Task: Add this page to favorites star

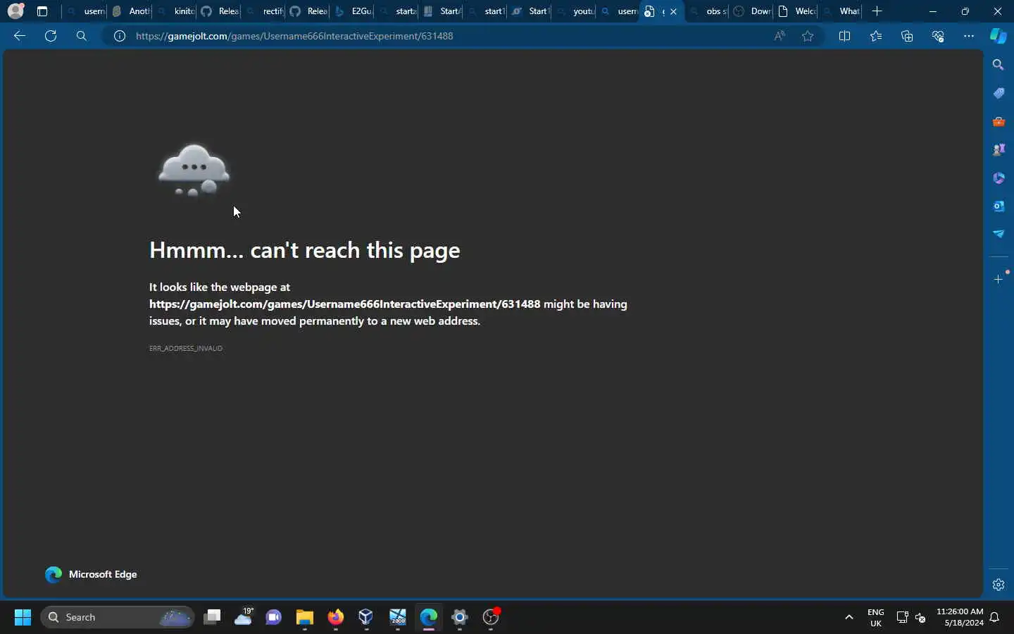Action: (808, 36)
